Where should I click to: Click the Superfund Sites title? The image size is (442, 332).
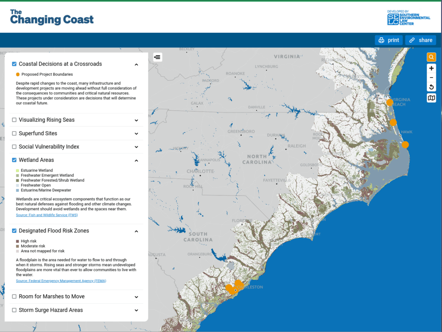click(38, 134)
